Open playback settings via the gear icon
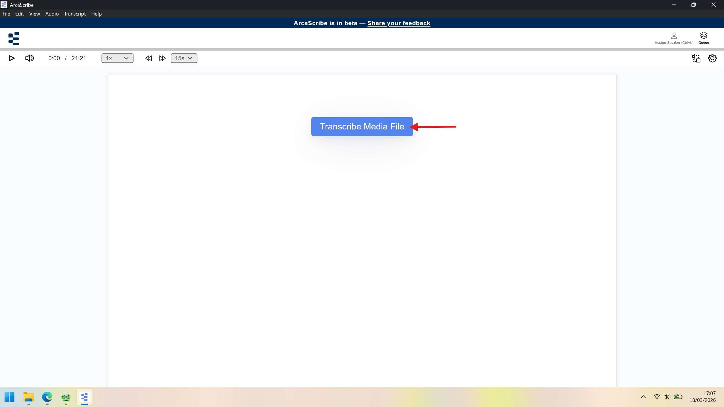This screenshot has width=724, height=407. coord(712,58)
